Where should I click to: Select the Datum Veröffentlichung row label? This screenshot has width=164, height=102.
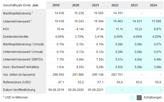point(19,90)
